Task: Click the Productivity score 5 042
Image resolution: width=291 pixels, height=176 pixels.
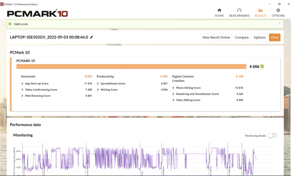Action: [x=164, y=77]
